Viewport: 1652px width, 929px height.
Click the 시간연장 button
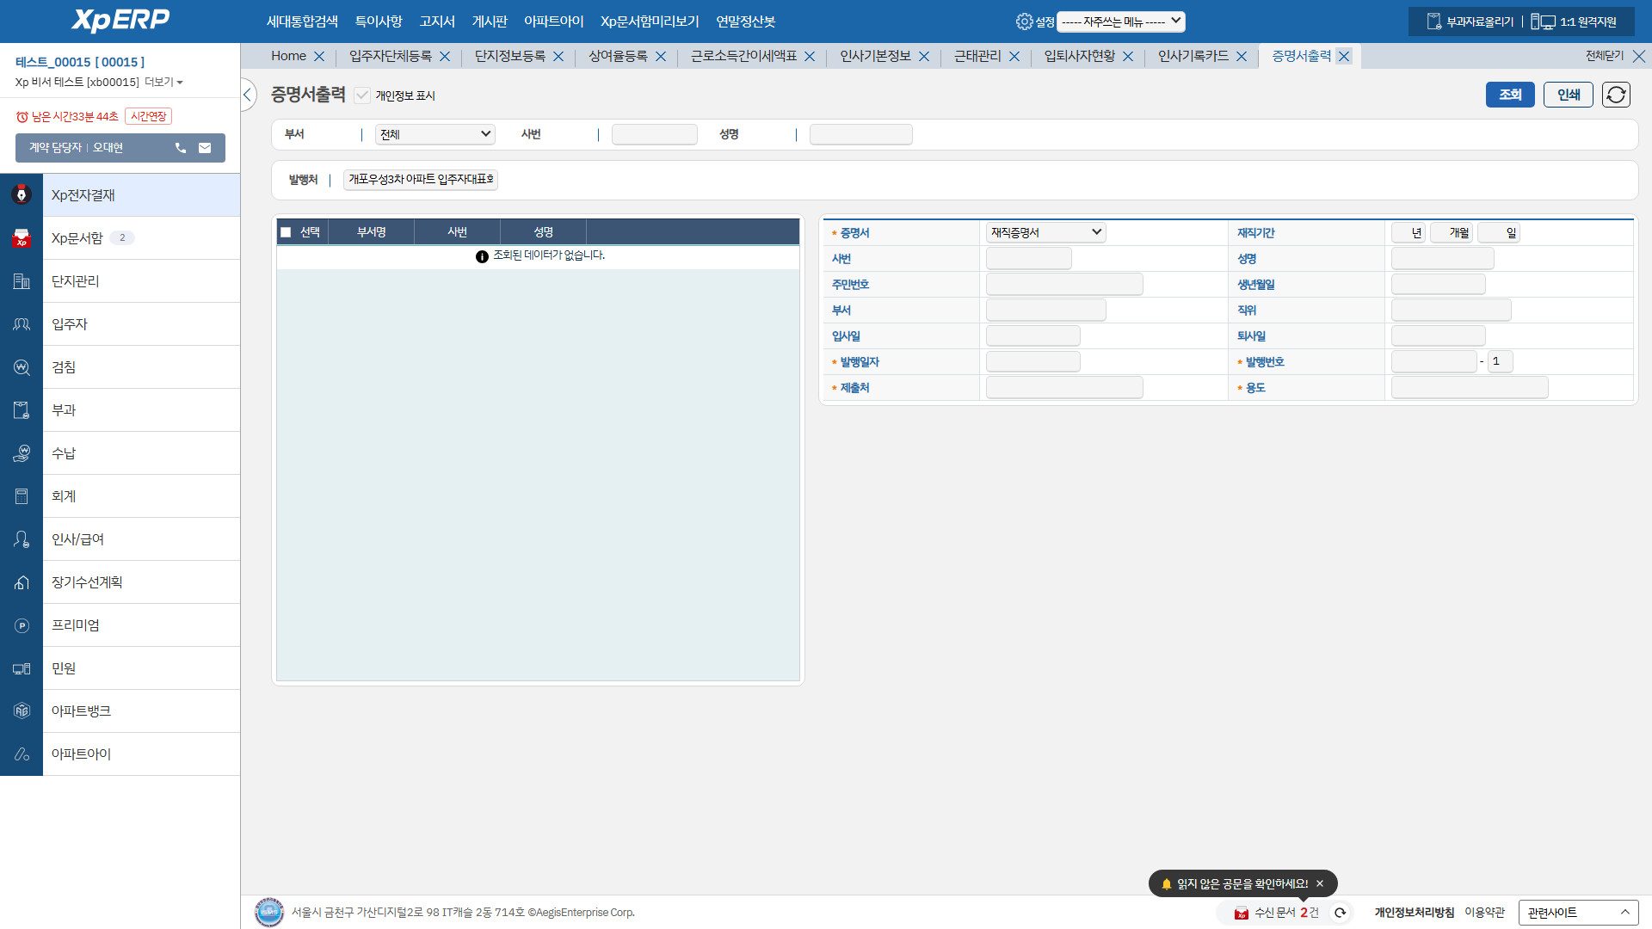pos(148,116)
